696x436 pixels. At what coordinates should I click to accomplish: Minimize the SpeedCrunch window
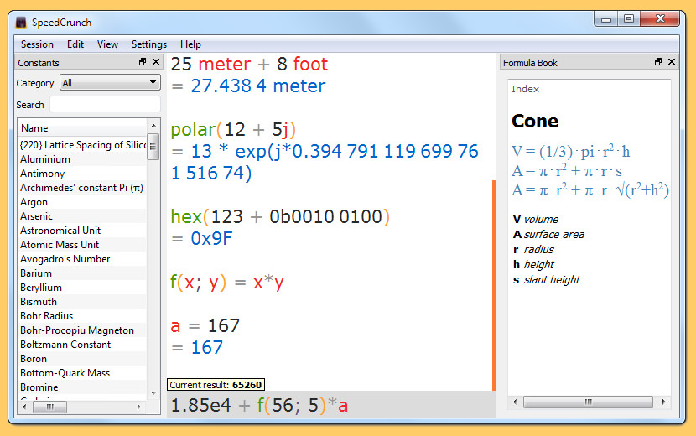click(606, 19)
